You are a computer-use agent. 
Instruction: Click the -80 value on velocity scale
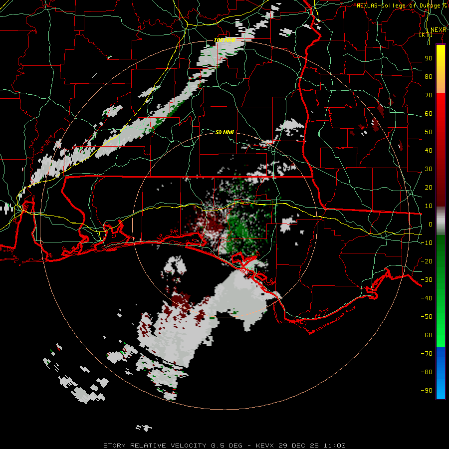(x=427, y=372)
